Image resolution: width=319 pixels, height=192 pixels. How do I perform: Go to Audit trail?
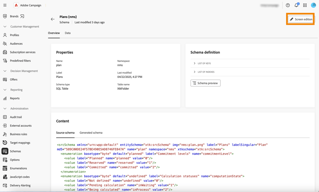click(16, 117)
